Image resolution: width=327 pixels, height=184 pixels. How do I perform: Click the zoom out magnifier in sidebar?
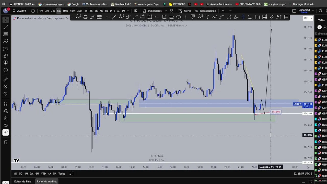[6, 94]
